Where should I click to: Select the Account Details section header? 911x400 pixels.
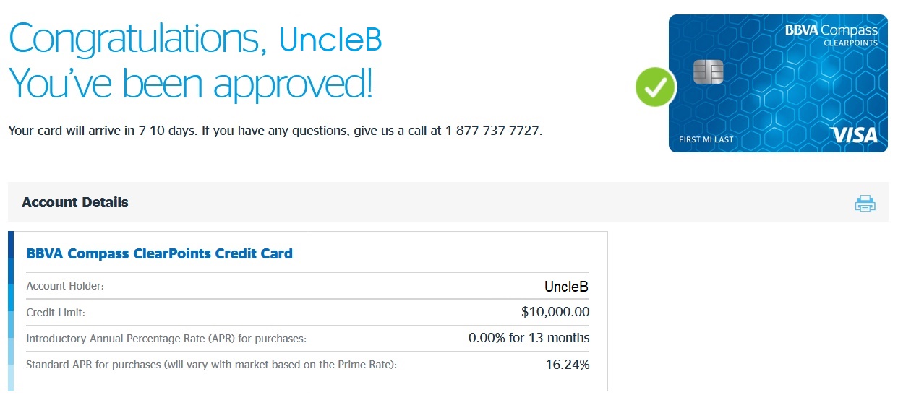pos(75,203)
